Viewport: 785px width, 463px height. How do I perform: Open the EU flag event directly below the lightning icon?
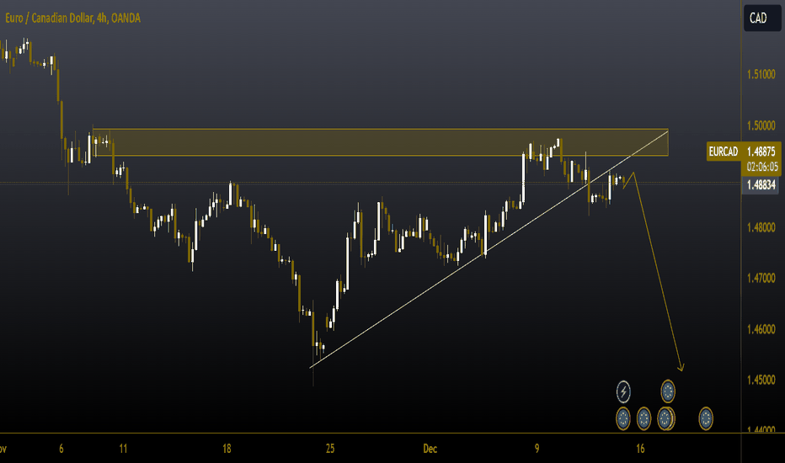(x=622, y=418)
